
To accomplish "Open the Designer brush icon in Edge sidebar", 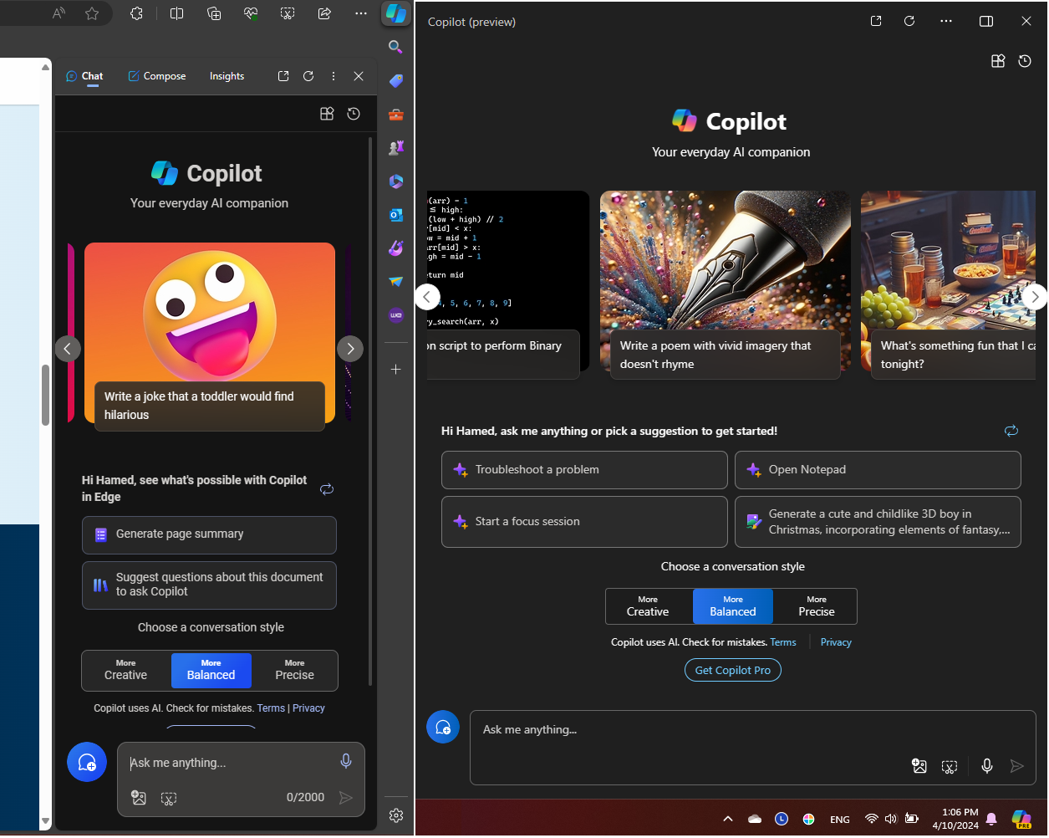I will coord(396,248).
